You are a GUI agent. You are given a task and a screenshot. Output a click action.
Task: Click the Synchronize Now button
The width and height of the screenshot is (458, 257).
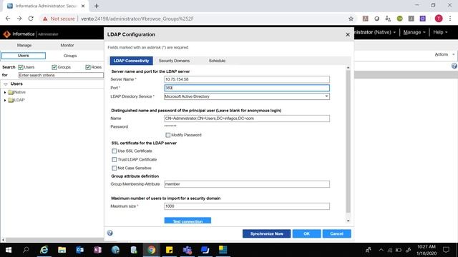point(266,233)
